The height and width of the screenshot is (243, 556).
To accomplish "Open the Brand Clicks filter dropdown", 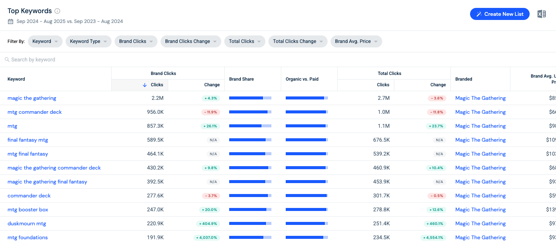I will pyautogui.click(x=136, y=41).
